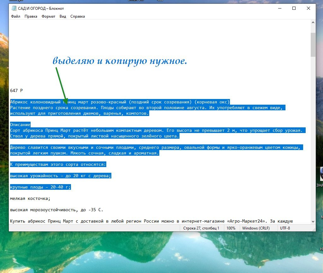The width and height of the screenshot is (323, 273).
Task: Minimize the Блокнот window
Action: [280, 8]
